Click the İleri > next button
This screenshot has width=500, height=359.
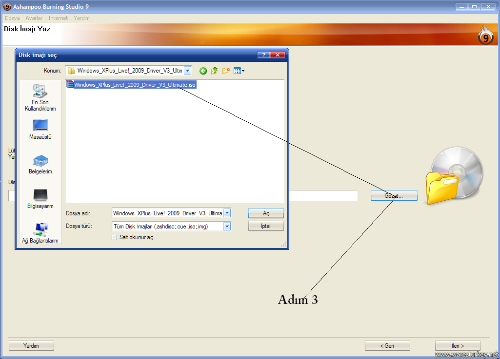(x=458, y=346)
